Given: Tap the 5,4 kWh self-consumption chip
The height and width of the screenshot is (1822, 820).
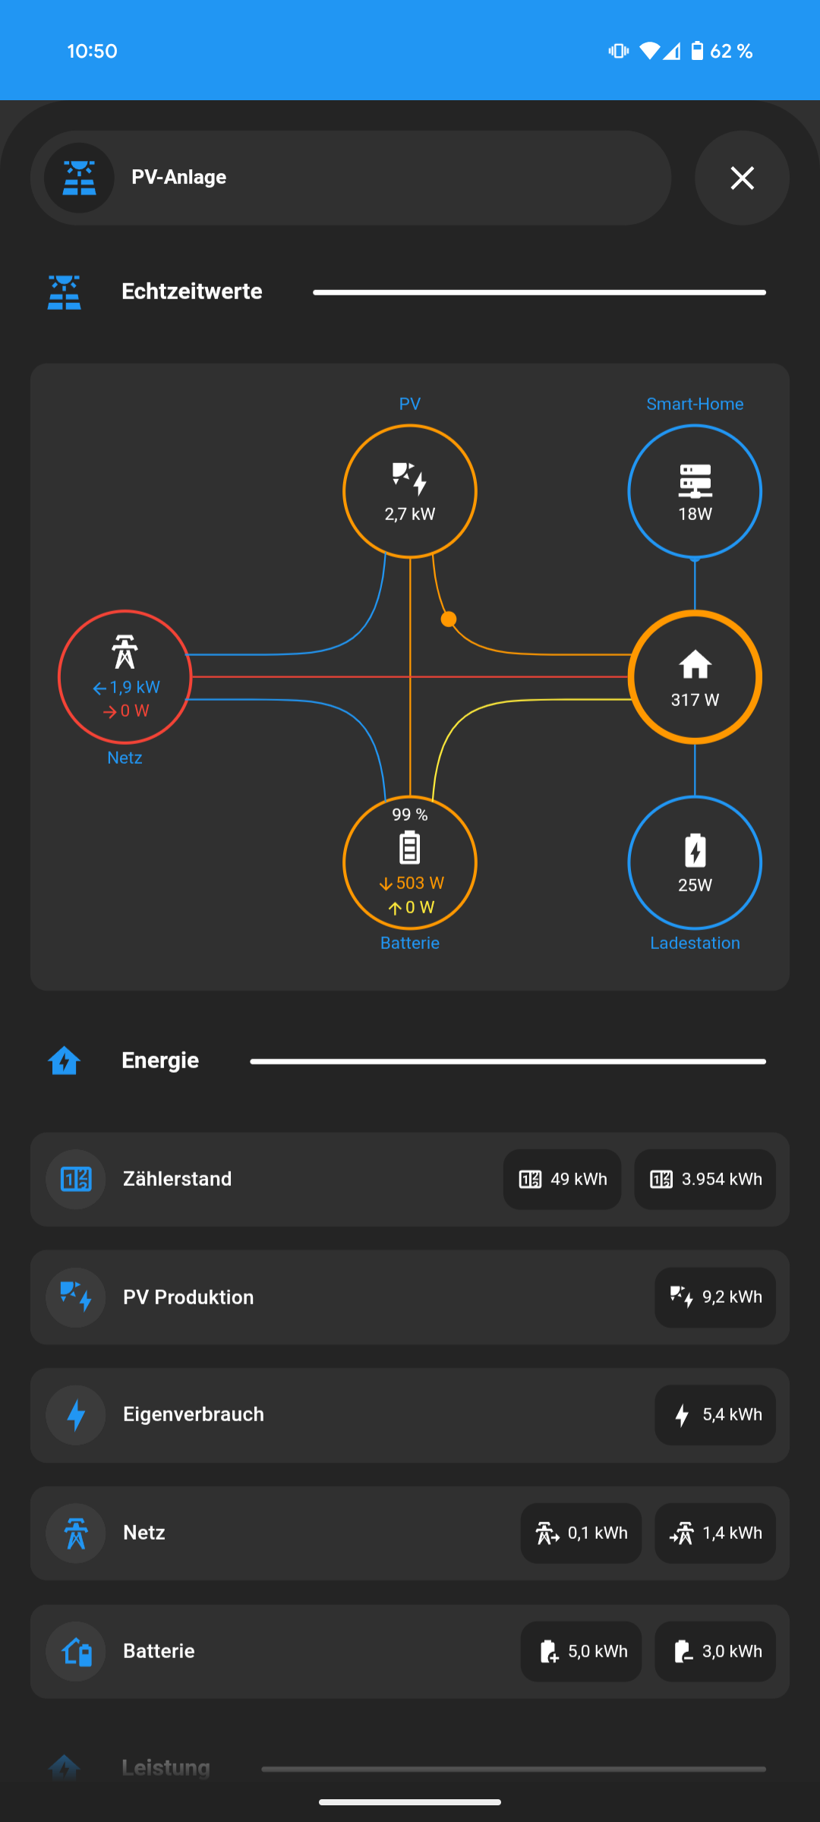Looking at the screenshot, I should pos(715,1415).
